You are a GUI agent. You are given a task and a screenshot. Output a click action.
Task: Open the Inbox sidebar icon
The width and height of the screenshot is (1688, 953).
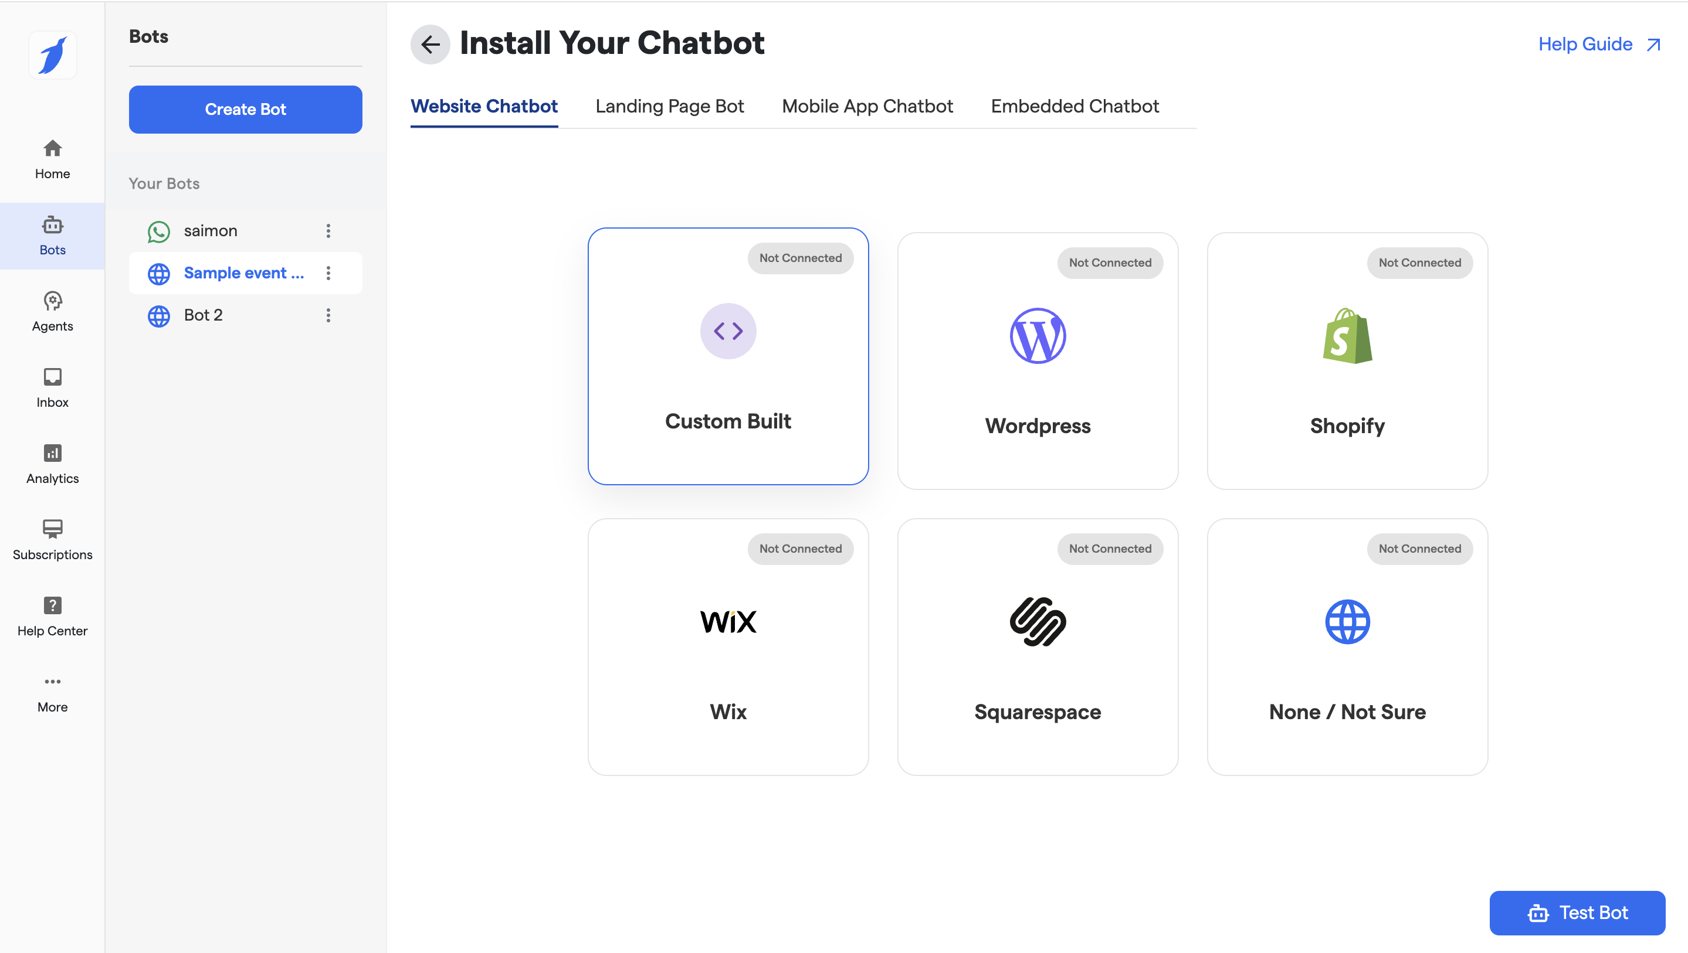click(52, 388)
